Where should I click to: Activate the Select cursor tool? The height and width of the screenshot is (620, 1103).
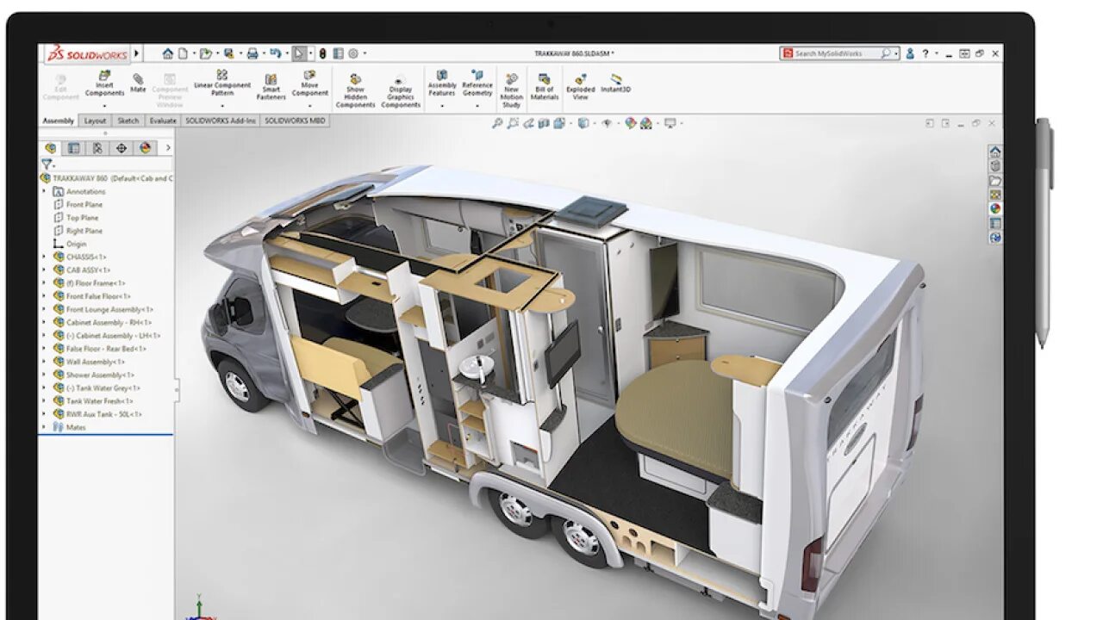[299, 53]
